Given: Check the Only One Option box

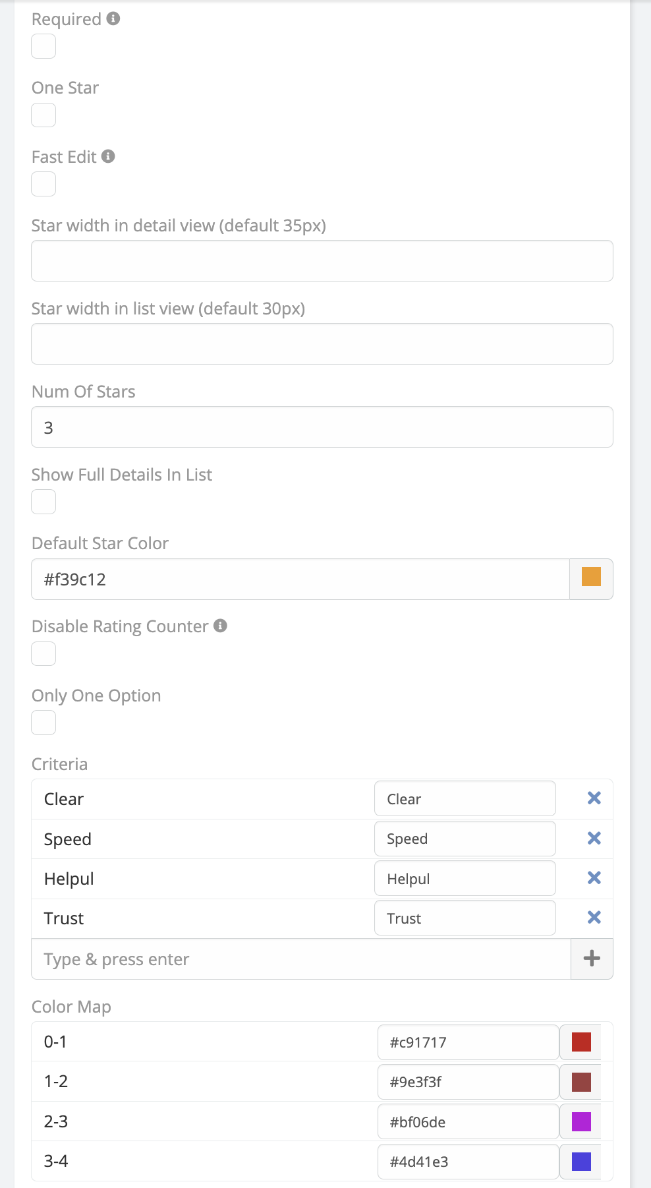Looking at the screenshot, I should [x=43, y=723].
